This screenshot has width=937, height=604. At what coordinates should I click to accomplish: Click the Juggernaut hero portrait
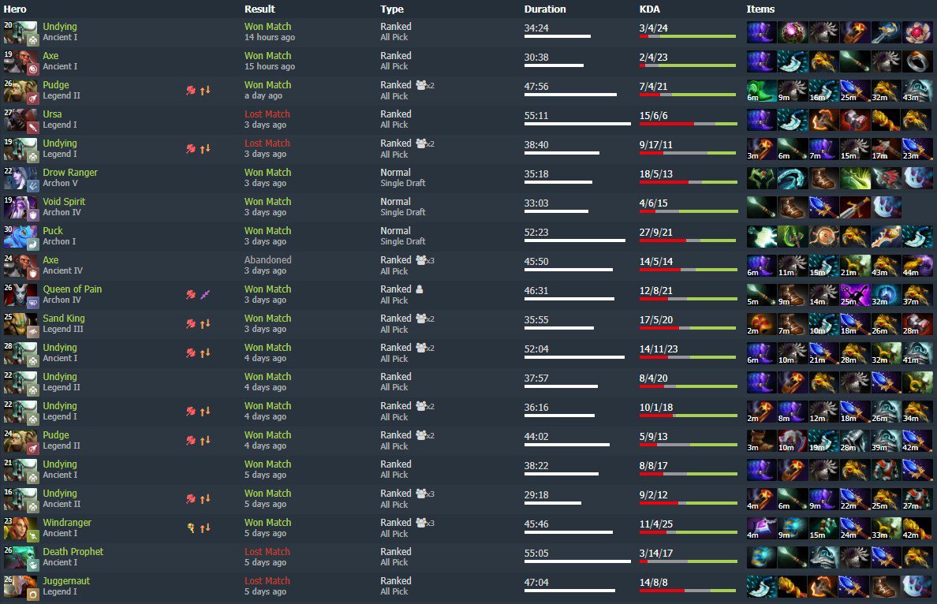point(21,587)
